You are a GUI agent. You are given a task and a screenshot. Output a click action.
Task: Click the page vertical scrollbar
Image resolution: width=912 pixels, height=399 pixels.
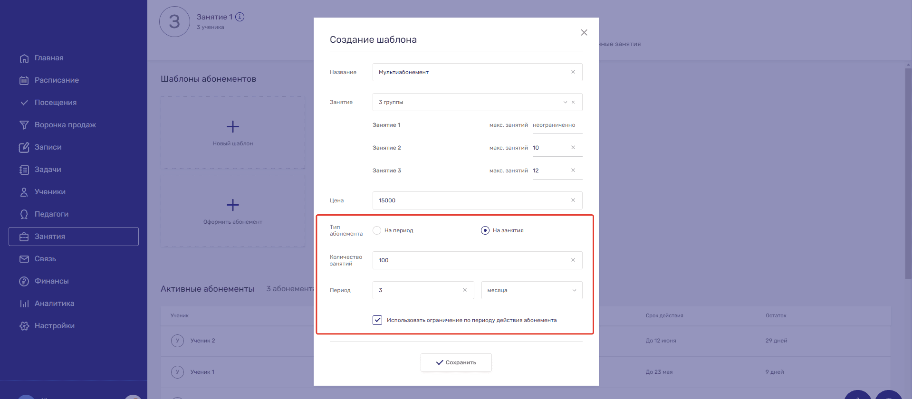coord(908,171)
